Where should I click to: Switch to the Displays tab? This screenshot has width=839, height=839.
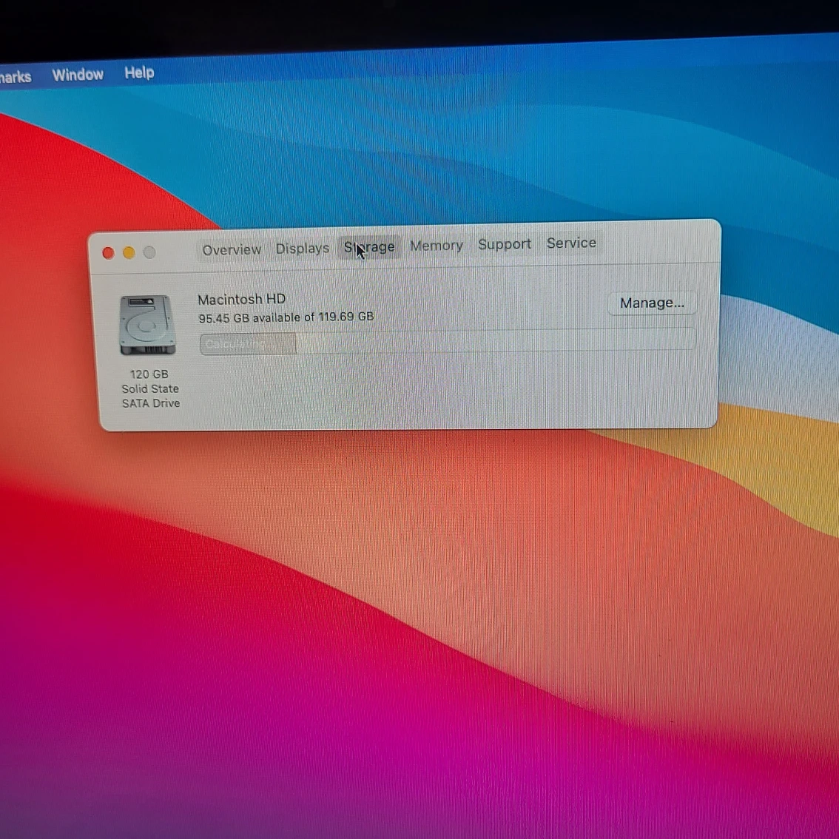point(303,249)
